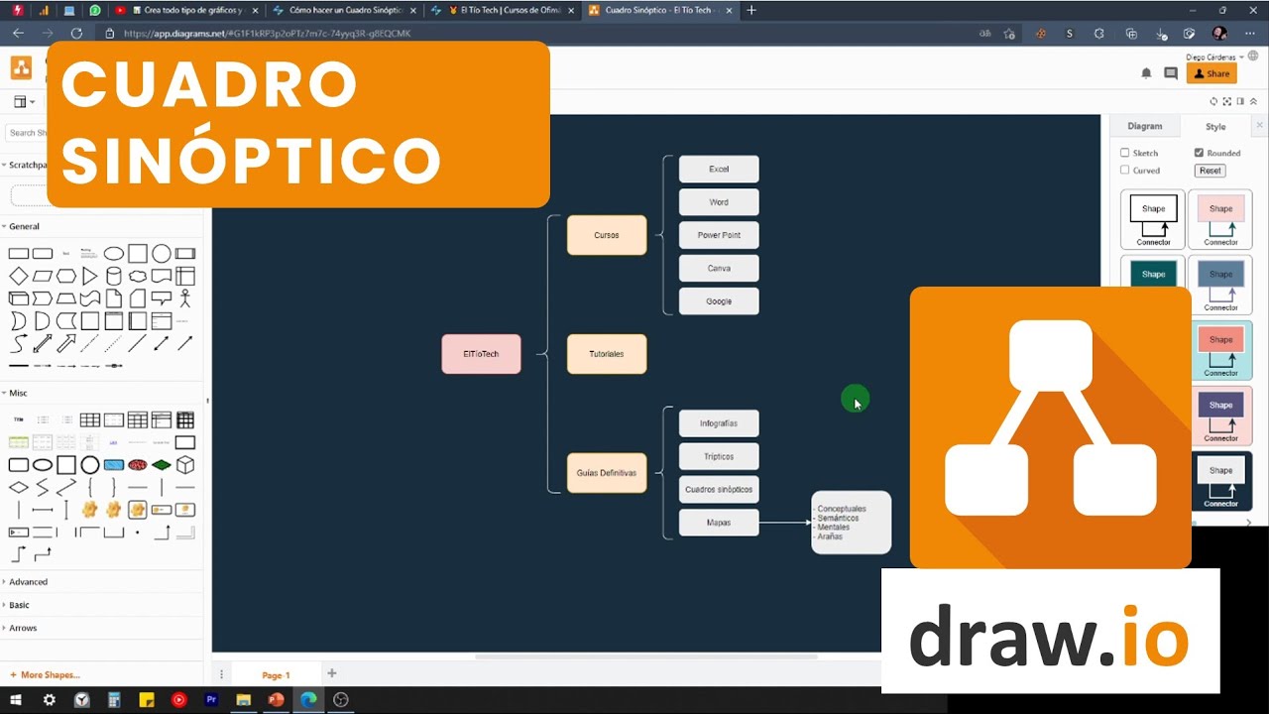Image resolution: width=1269 pixels, height=714 pixels.
Task: Switch to the Diagram tab
Action: 1144,126
